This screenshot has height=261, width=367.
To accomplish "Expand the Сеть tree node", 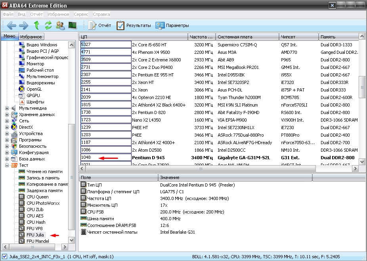I will point(7,121).
